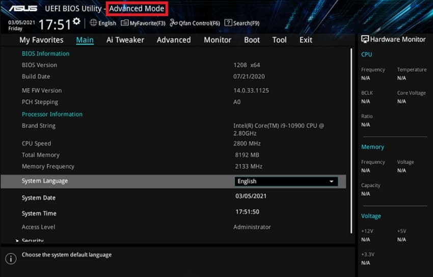Image resolution: width=433 pixels, height=277 pixels.
Task: Click the +12V label
Action: [x=367, y=231]
